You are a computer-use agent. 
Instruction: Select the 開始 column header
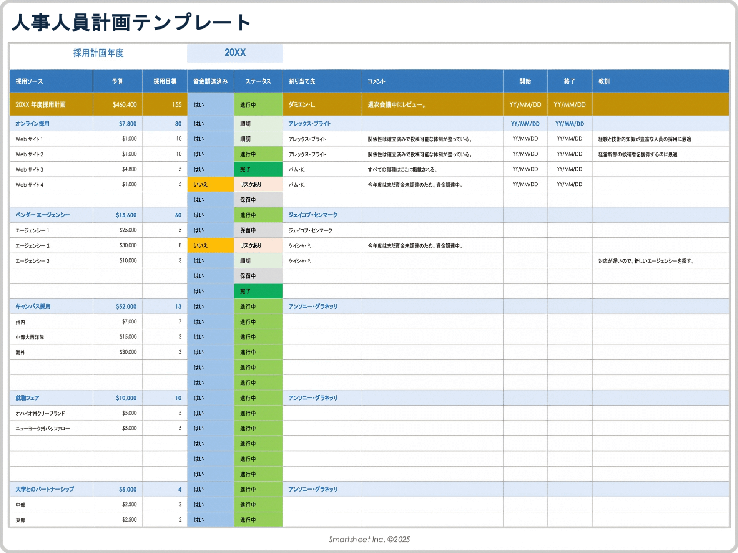tap(525, 81)
